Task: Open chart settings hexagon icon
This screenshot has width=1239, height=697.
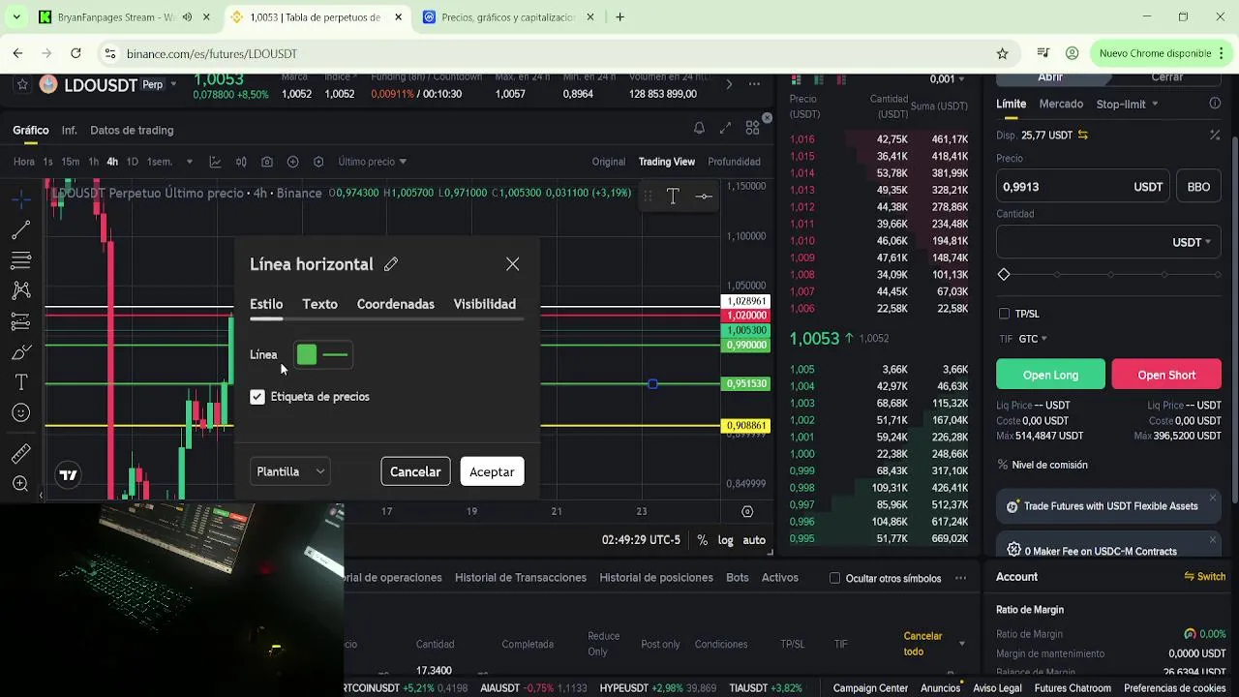Action: (318, 162)
